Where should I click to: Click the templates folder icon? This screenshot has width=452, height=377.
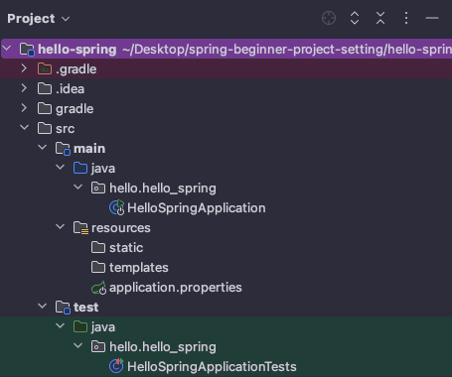pos(98,267)
